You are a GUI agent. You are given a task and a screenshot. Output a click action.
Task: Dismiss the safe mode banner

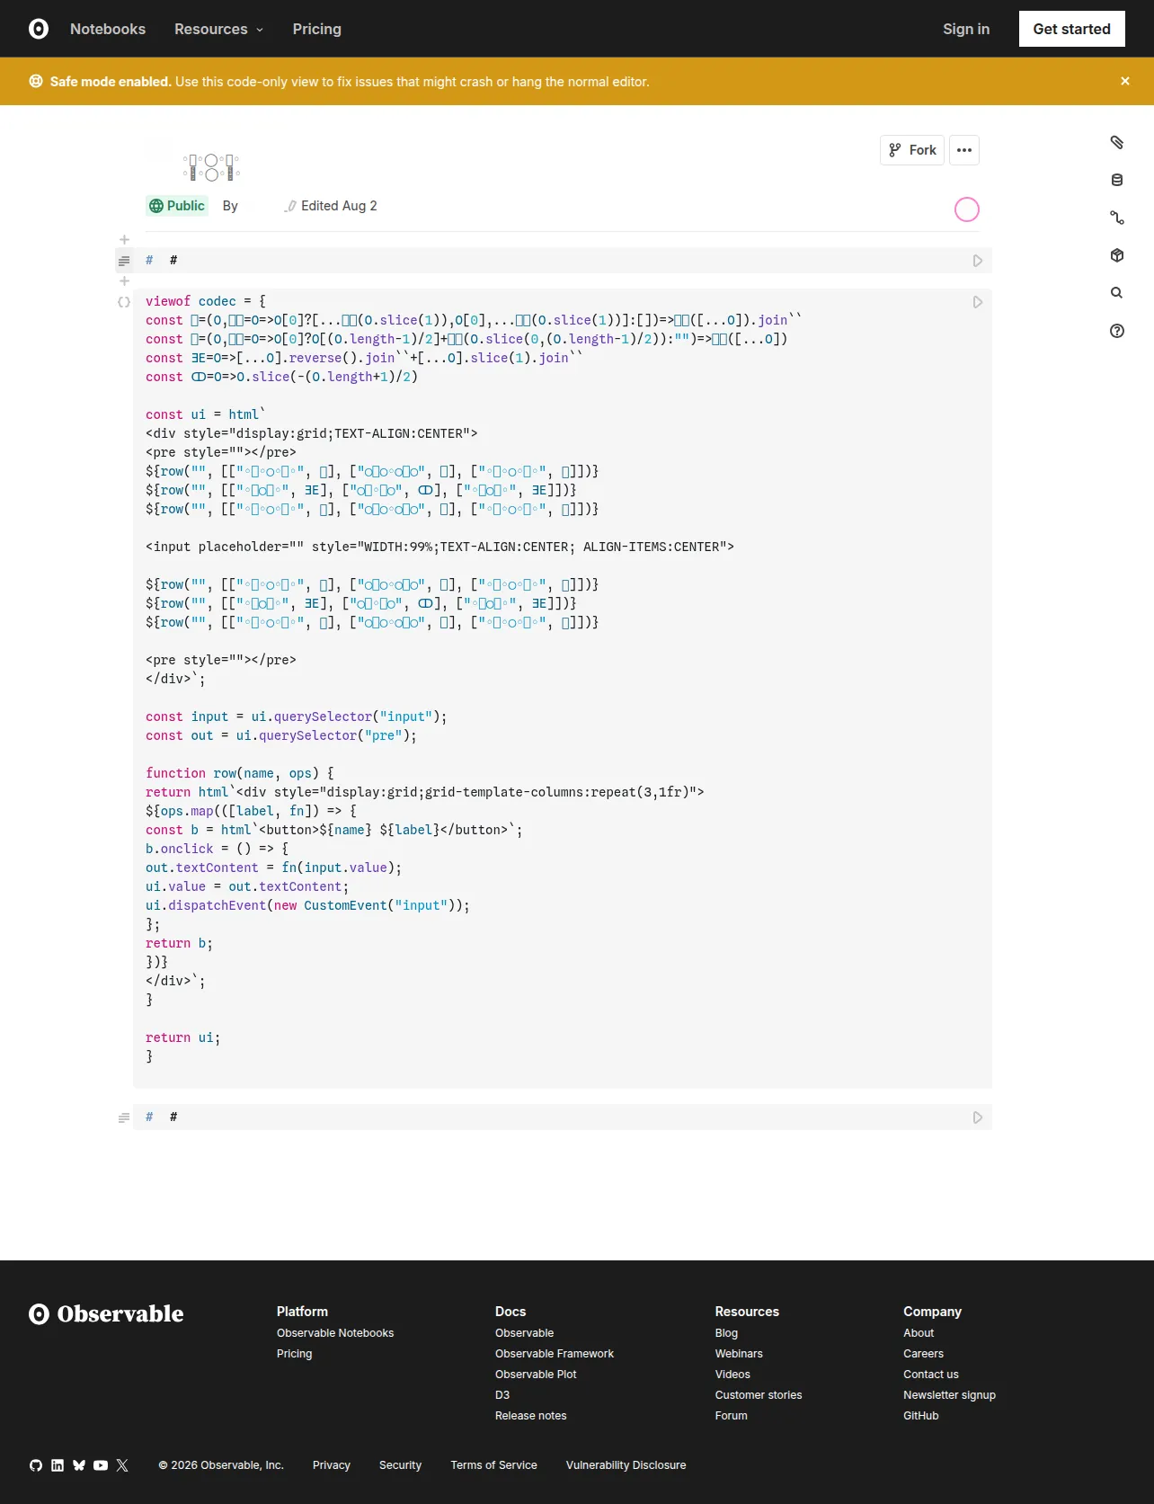click(1125, 81)
